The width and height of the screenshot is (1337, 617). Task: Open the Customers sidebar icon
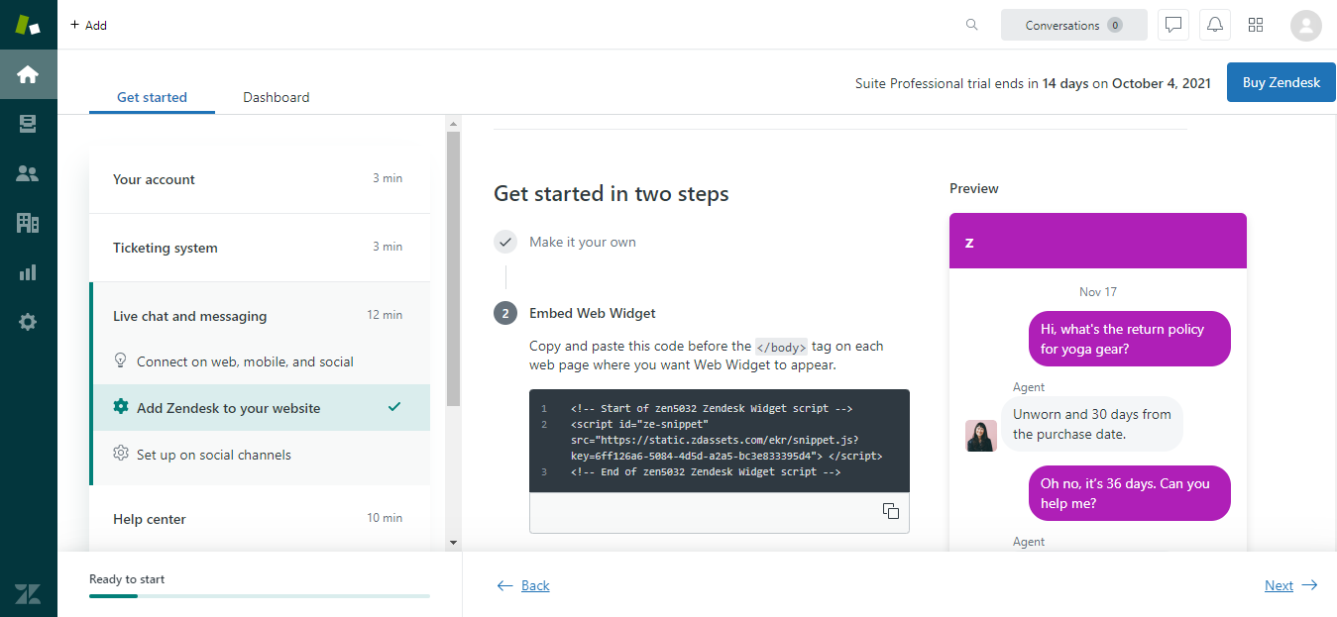(x=28, y=172)
